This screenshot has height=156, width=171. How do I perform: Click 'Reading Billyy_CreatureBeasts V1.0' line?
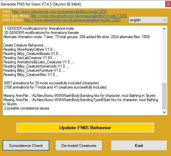click(x=32, y=54)
